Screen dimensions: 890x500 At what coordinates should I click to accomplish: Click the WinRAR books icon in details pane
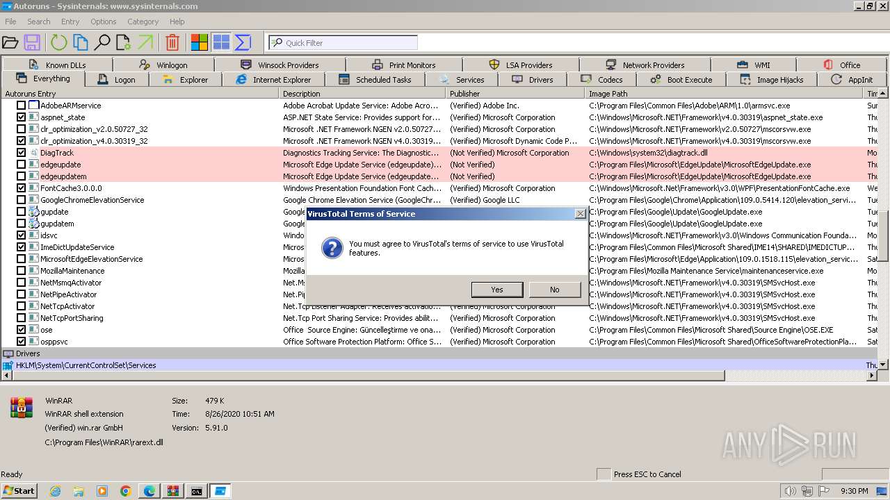tap(22, 408)
